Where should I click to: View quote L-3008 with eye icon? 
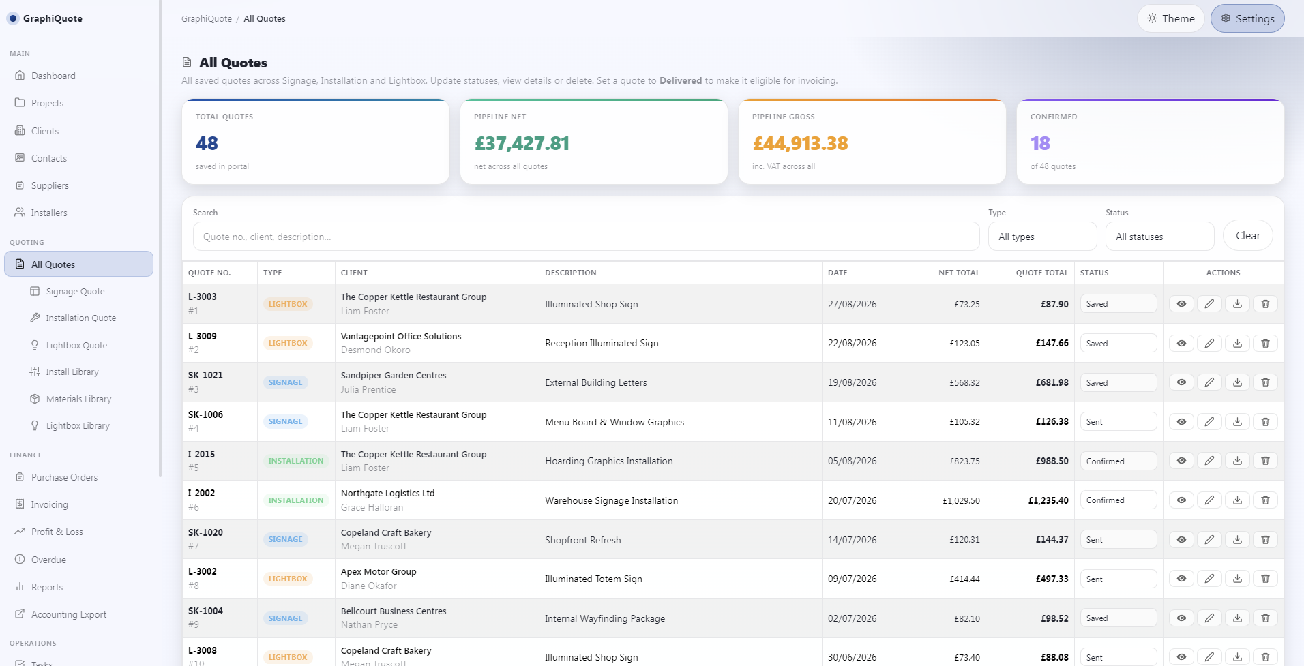(x=1181, y=657)
